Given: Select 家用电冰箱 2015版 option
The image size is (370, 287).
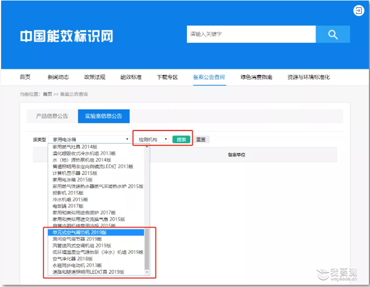Looking at the screenshot, I should (x=96, y=180).
